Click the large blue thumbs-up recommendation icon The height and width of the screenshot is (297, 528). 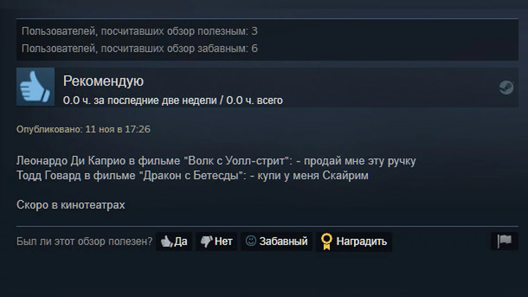tap(36, 87)
